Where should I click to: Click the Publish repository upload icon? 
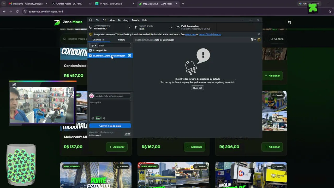pyautogui.click(x=178, y=27)
